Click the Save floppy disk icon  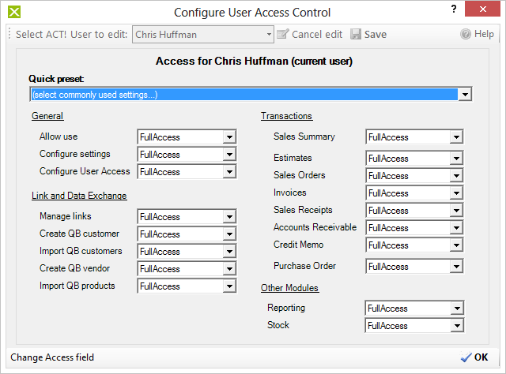356,35
